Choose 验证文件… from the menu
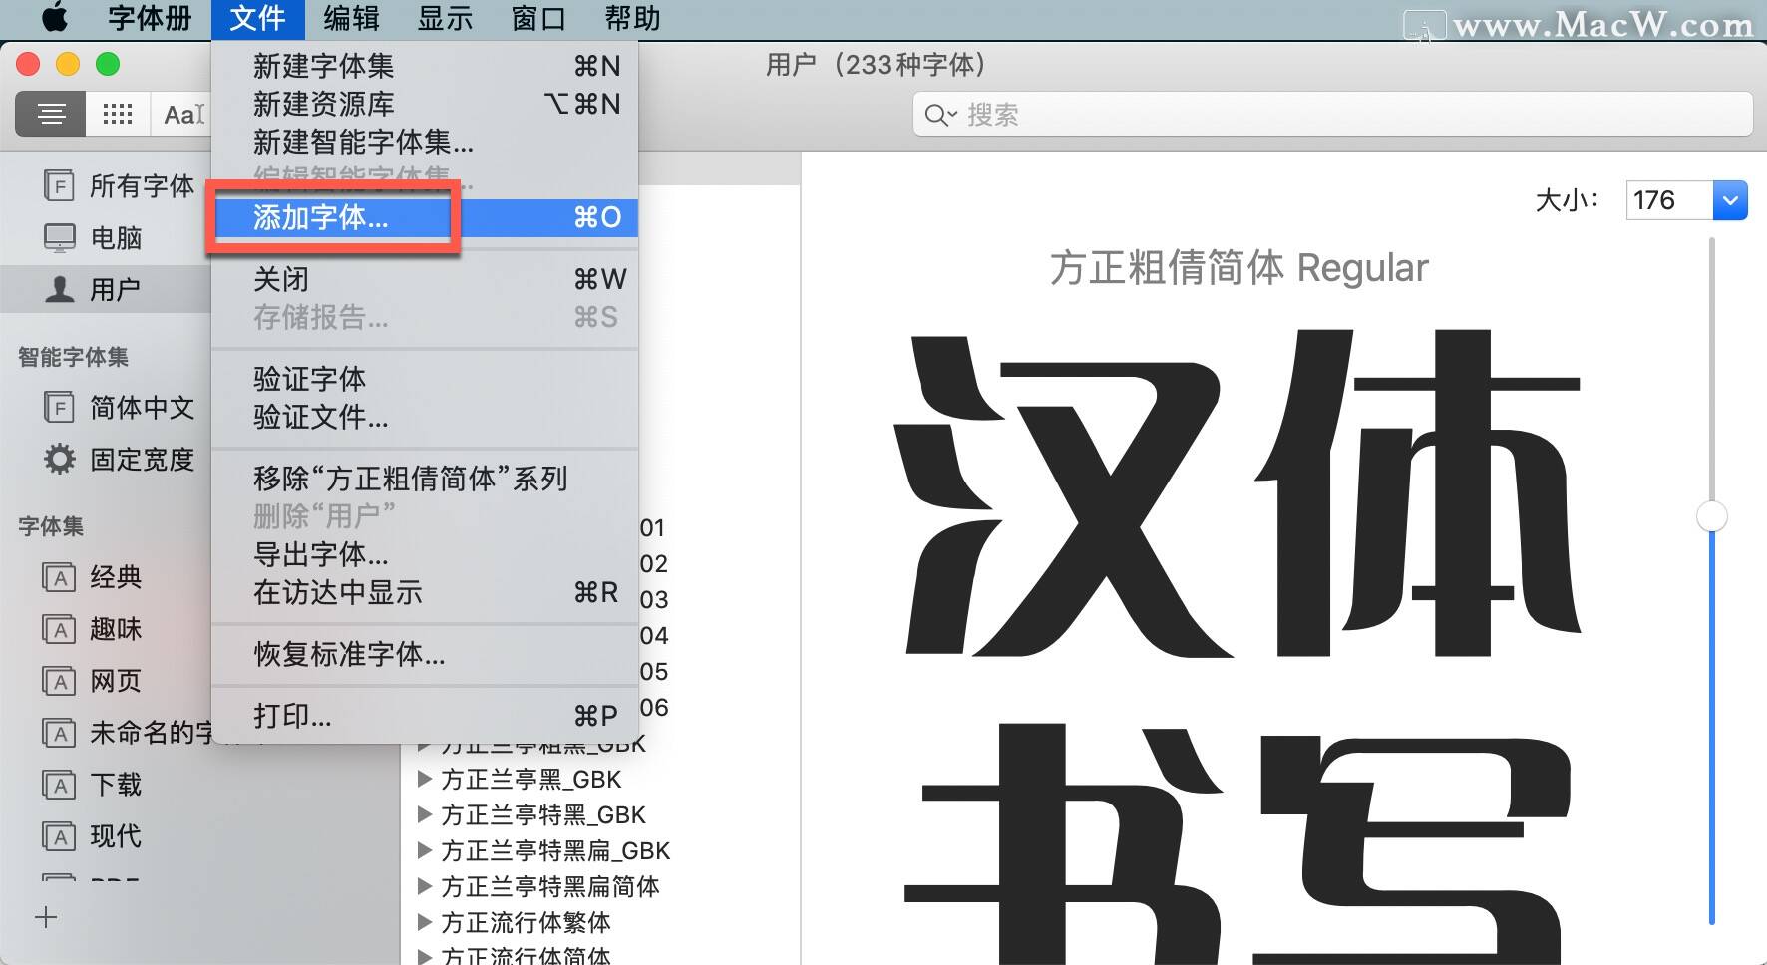Screen dimensions: 1767x965 point(425,417)
